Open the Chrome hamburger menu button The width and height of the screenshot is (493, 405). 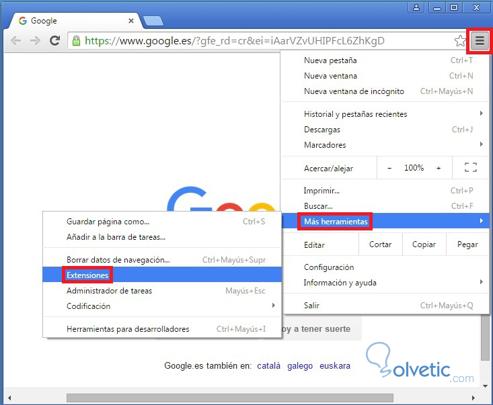click(x=480, y=41)
